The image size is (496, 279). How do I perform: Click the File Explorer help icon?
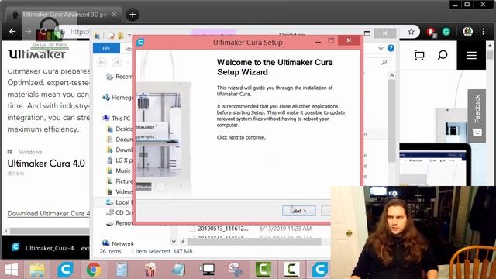(x=391, y=48)
